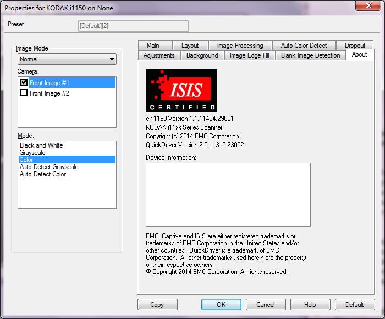This screenshot has height=319, width=385.
Task: Select the Auto Color Detect tab
Action: 304,46
